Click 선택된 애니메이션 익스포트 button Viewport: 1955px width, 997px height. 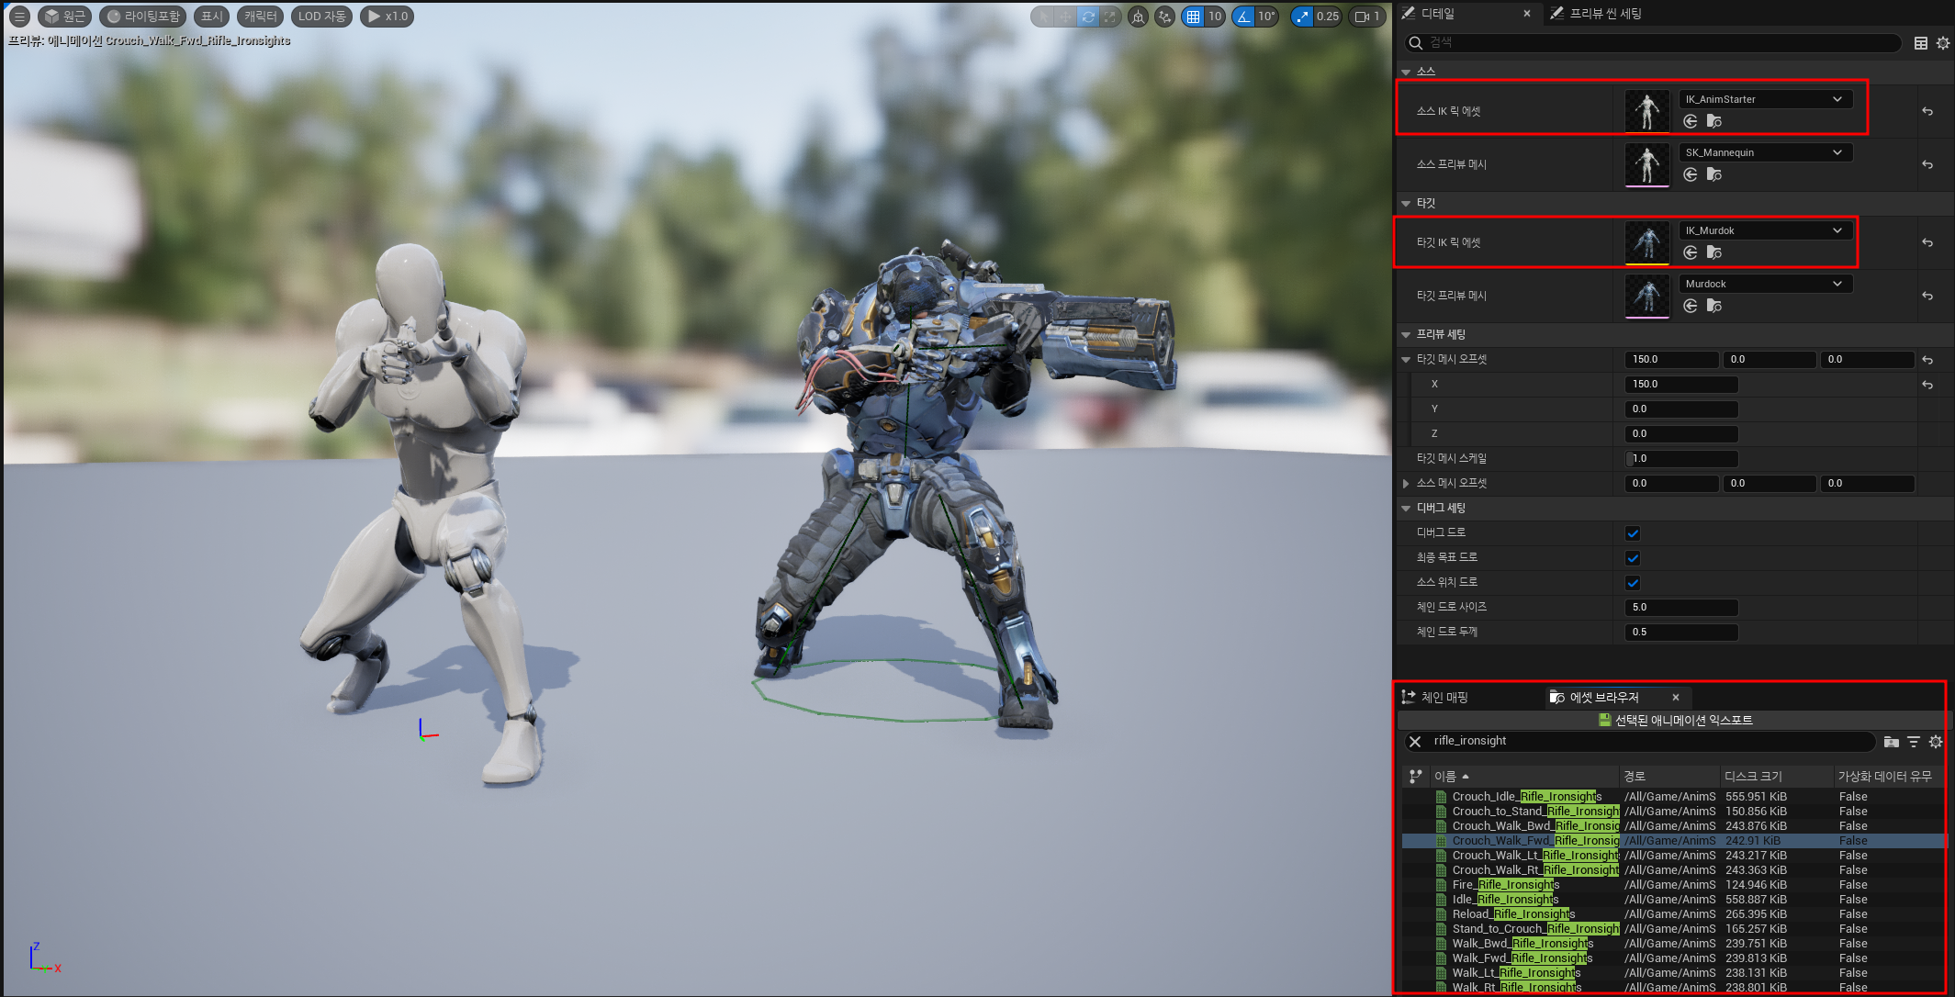(1675, 721)
